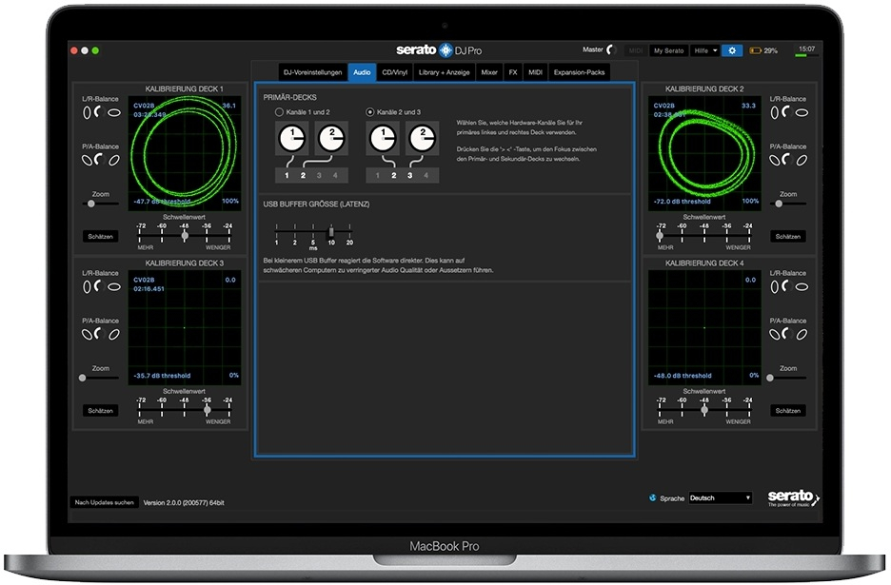Click the battery indicator icon
Image resolution: width=891 pixels, height=585 pixels.
coord(755,50)
